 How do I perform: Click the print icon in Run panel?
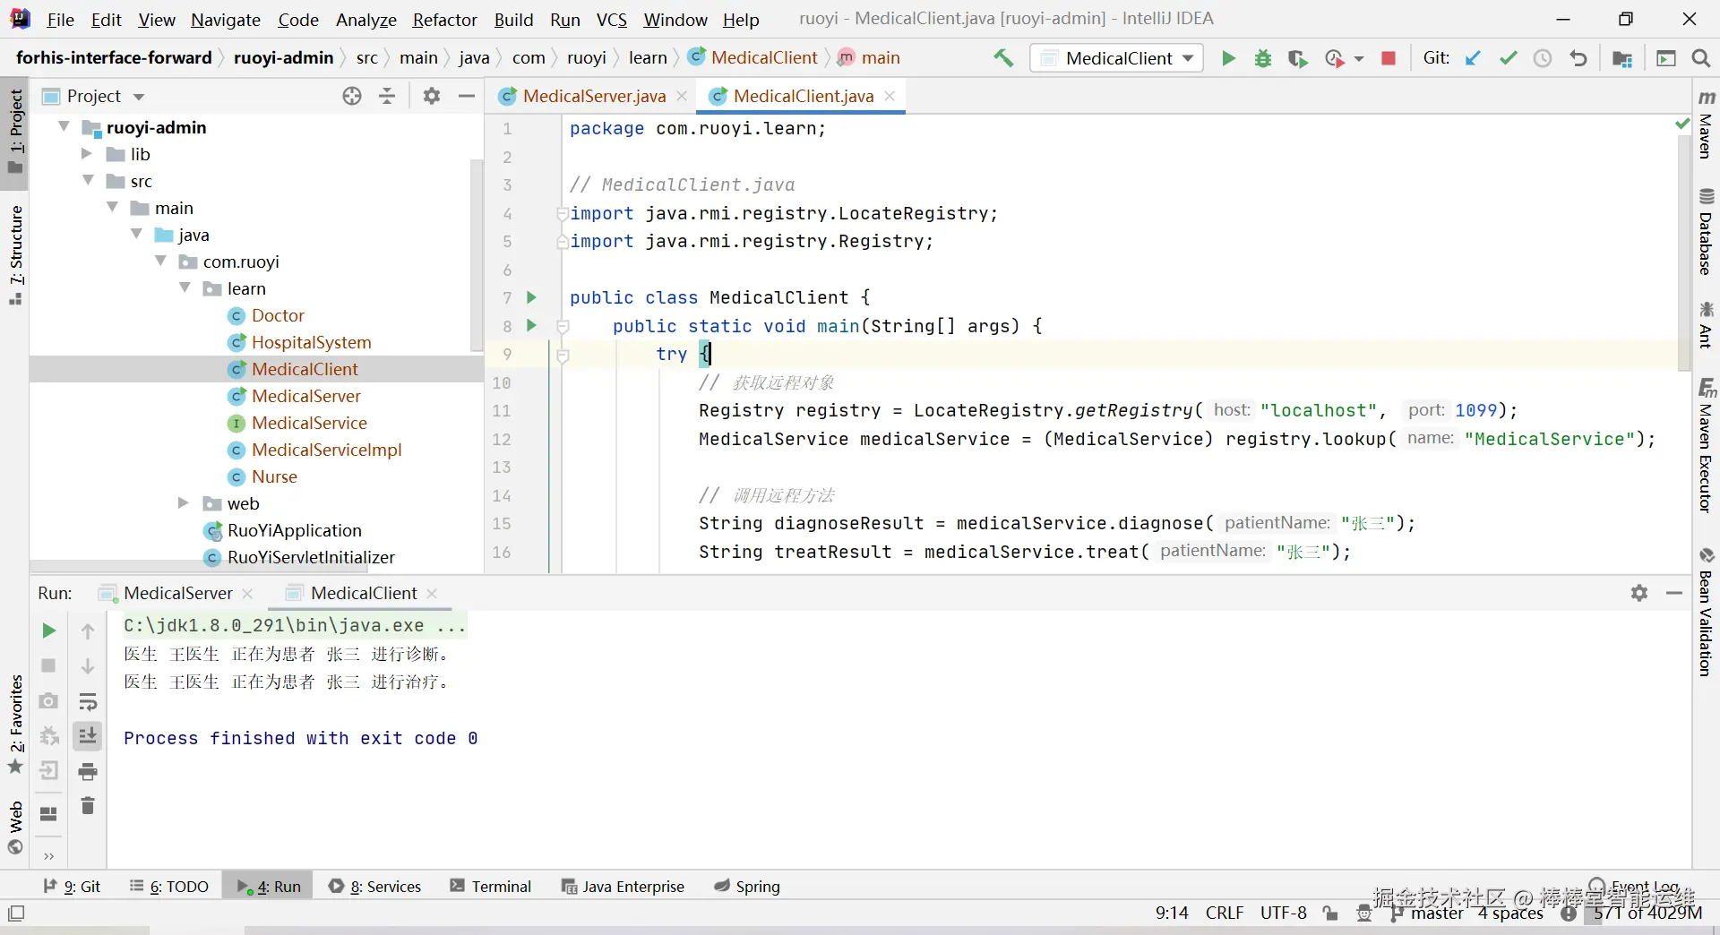coord(88,771)
